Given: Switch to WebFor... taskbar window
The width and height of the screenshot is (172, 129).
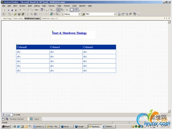Looking at the screenshot, I should click(109, 127).
